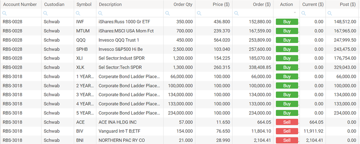Open the Action column filter dropdown
The image size is (360, 144).
[295, 13]
